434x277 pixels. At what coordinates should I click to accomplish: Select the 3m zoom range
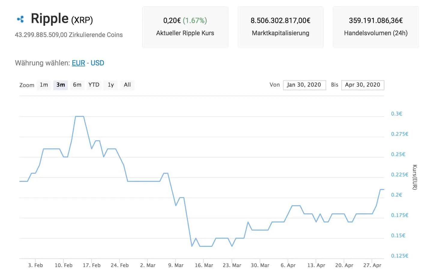pos(61,85)
